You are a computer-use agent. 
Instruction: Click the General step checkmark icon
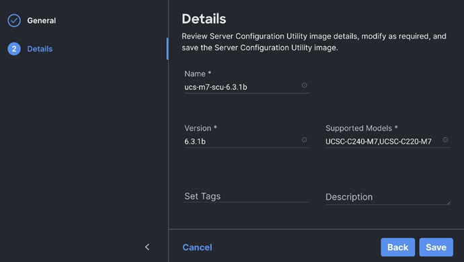coord(14,21)
